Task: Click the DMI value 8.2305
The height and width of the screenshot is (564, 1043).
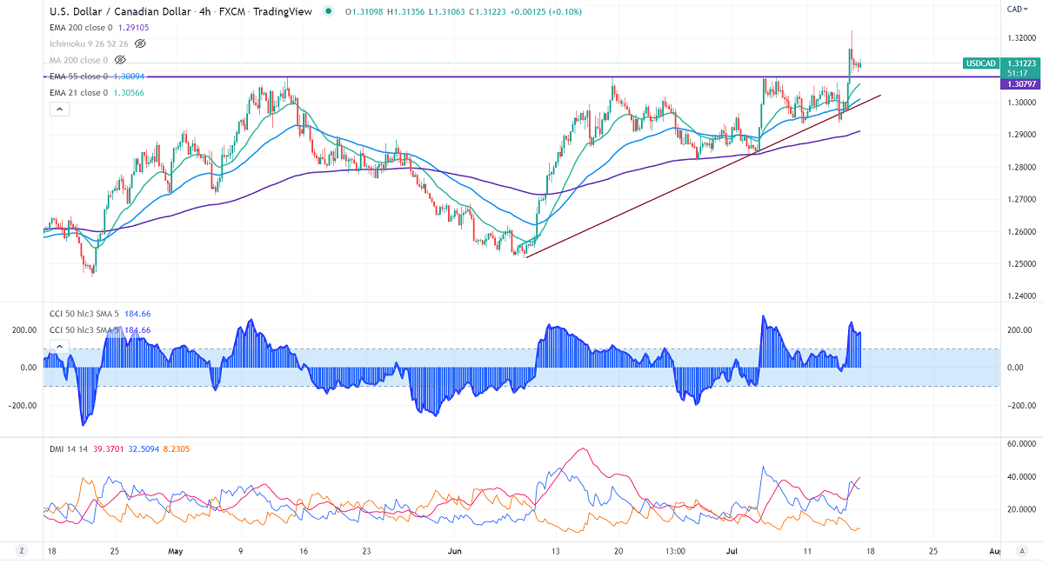Action: [177, 449]
